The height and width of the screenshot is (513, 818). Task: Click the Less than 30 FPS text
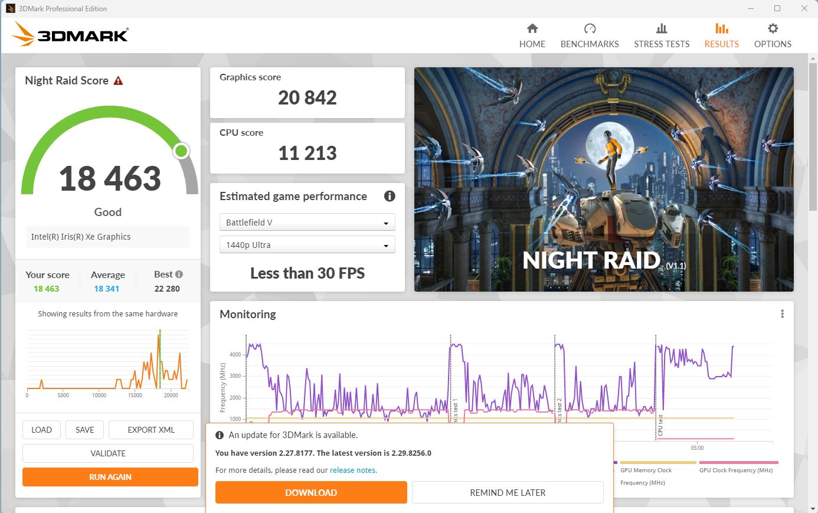click(x=307, y=273)
